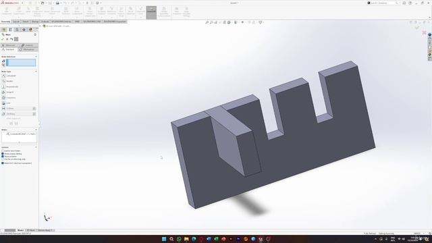Collapse the Mate Type section
Viewport: 432px width, 243px height.
[36, 72]
